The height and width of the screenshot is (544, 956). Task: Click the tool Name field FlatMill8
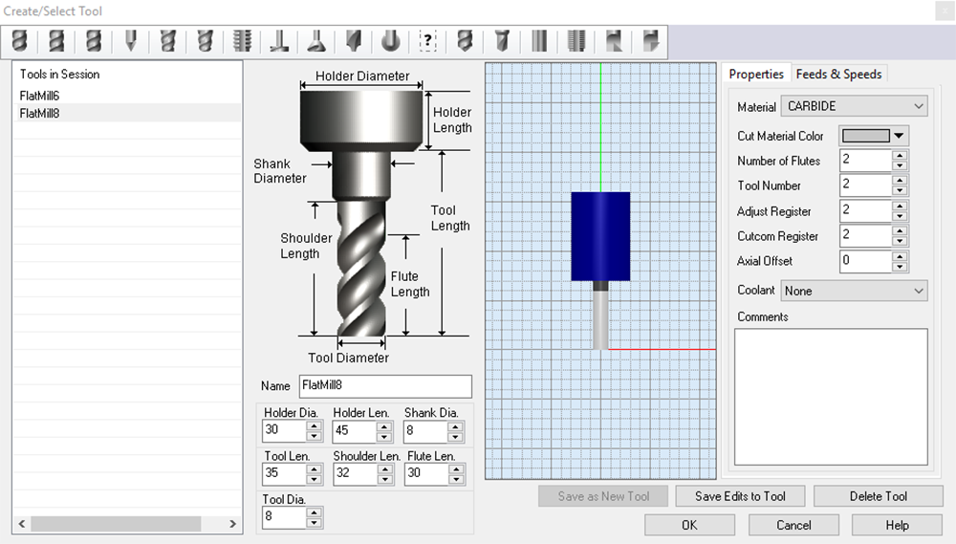(x=385, y=386)
